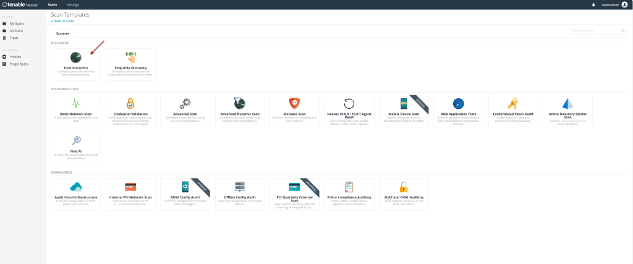Go back using Back to Scans link
The height and width of the screenshot is (264, 633).
point(64,21)
